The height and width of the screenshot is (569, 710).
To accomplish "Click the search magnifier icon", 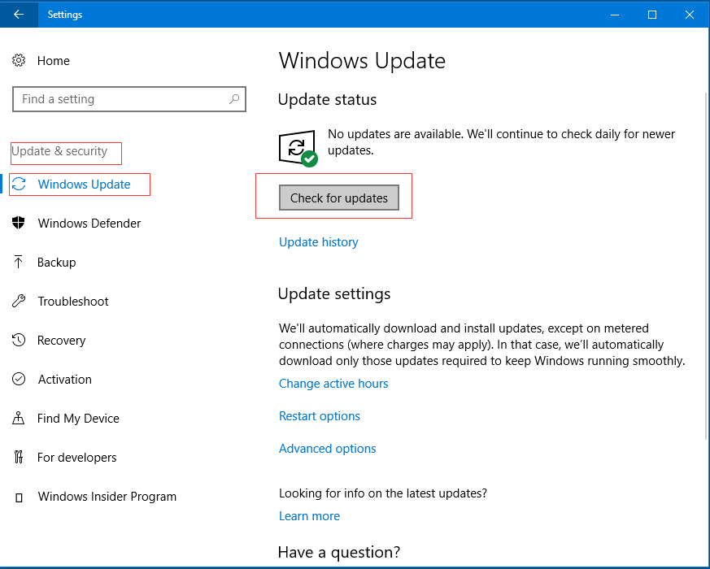I will pyautogui.click(x=234, y=98).
